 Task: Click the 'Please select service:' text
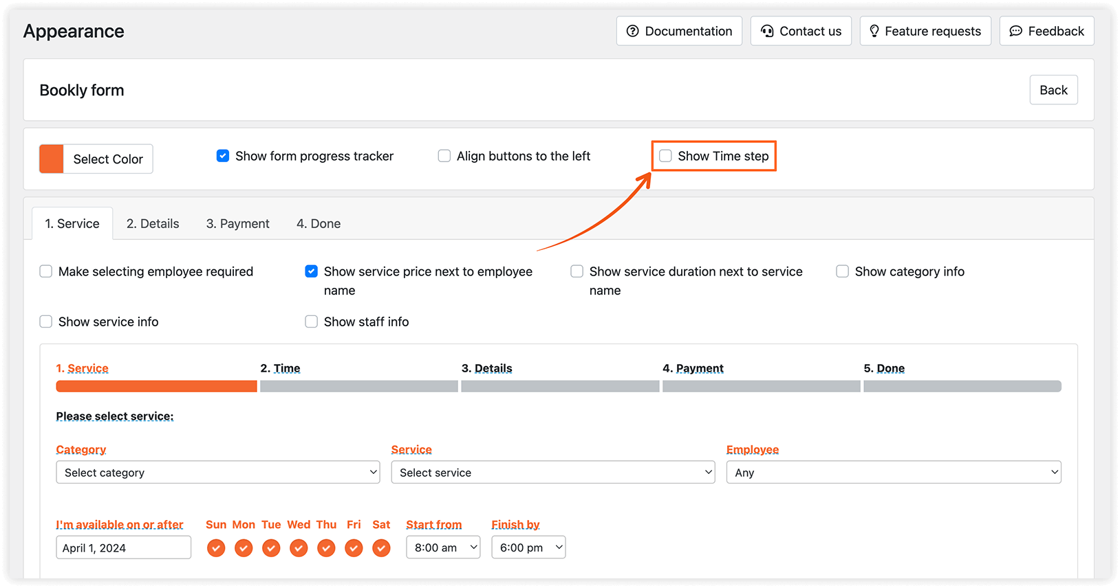(115, 416)
